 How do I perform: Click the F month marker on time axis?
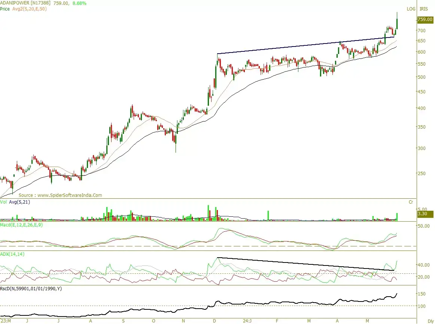pyautogui.click(x=277, y=321)
